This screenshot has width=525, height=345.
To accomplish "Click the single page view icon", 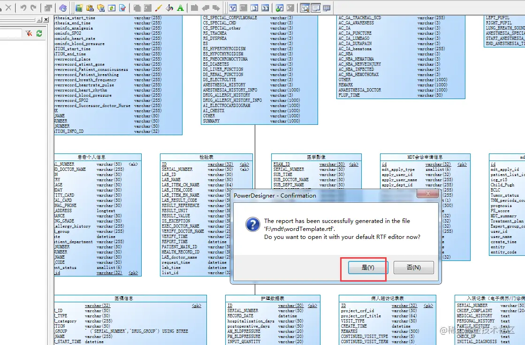I will click(x=254, y=8).
